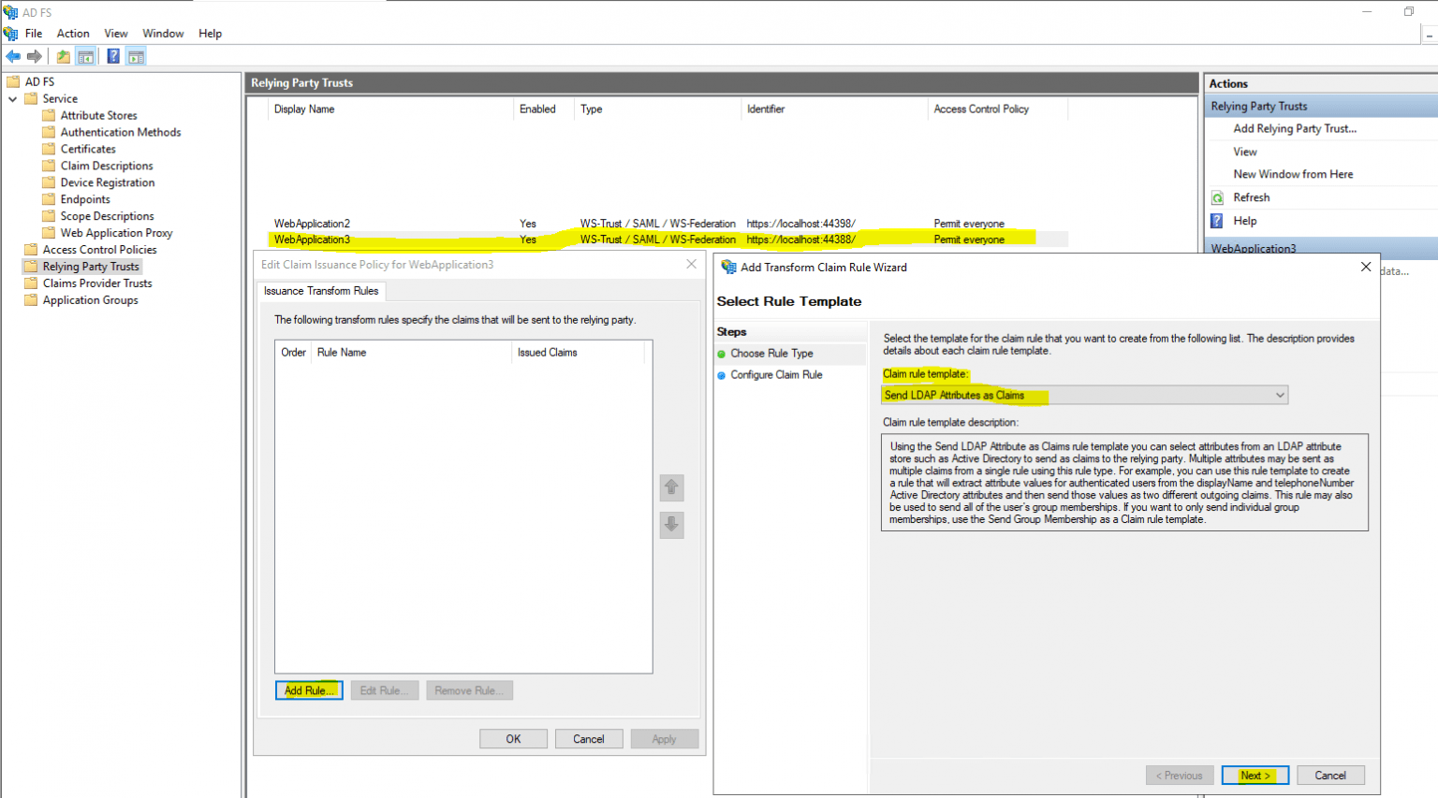Open the Action menu

[72, 33]
